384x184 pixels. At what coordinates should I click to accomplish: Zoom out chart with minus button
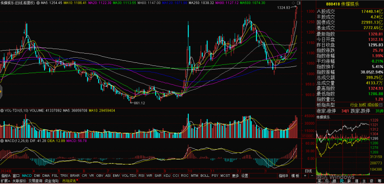311,175
